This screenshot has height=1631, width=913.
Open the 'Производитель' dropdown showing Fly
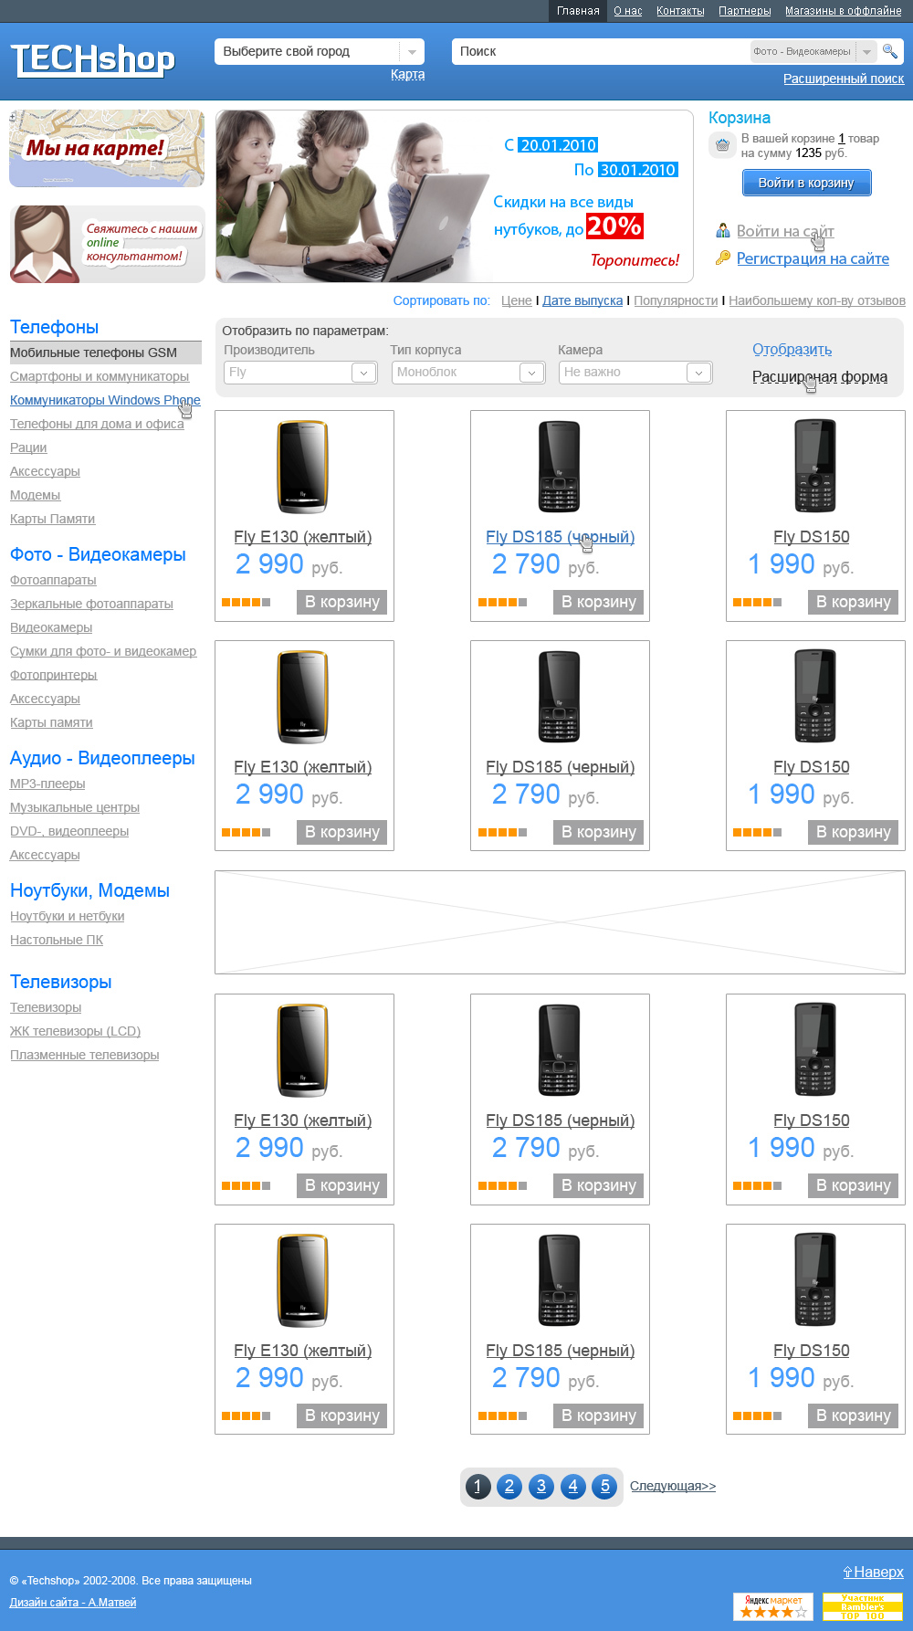363,373
